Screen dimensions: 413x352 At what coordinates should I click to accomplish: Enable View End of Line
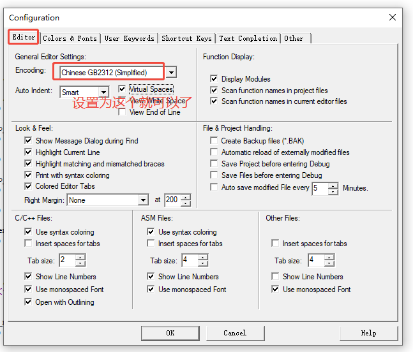click(x=122, y=112)
